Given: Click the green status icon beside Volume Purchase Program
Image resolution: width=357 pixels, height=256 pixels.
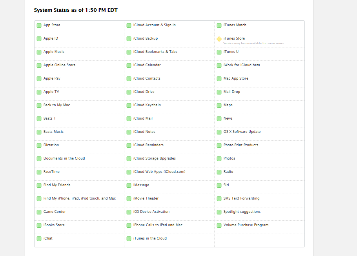Looking at the screenshot, I should click(x=219, y=225).
